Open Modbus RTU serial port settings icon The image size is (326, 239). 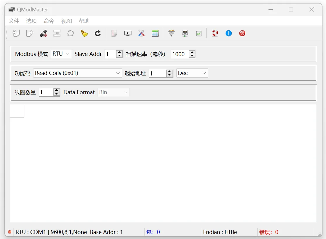click(x=171, y=33)
